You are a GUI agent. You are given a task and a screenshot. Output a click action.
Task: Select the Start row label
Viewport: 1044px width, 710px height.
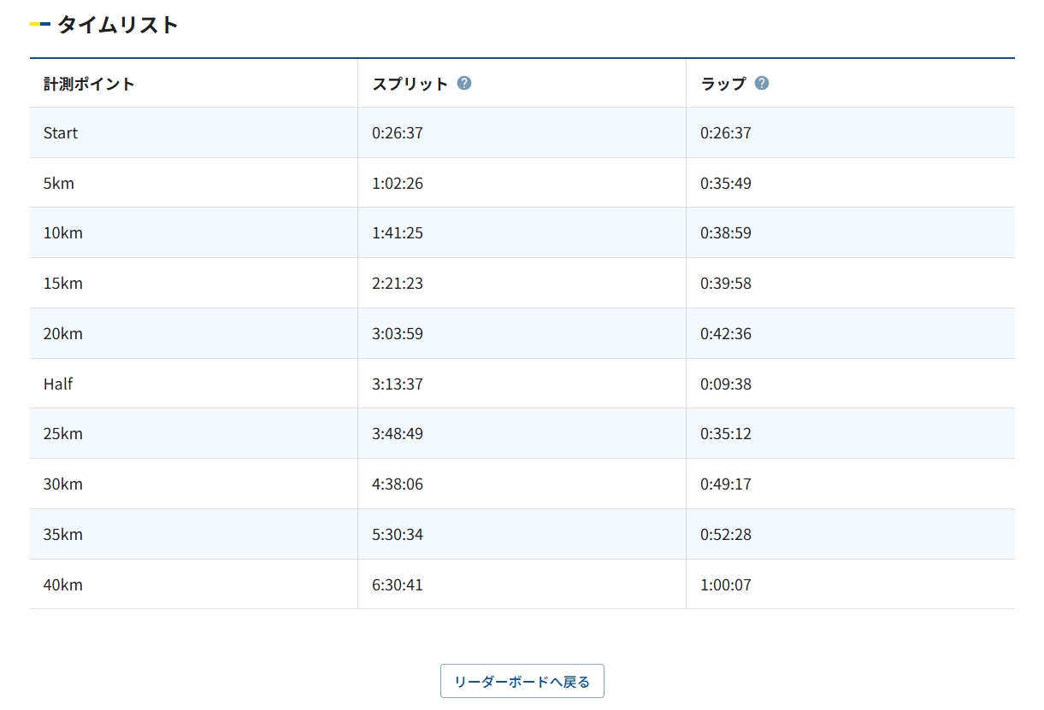point(61,133)
